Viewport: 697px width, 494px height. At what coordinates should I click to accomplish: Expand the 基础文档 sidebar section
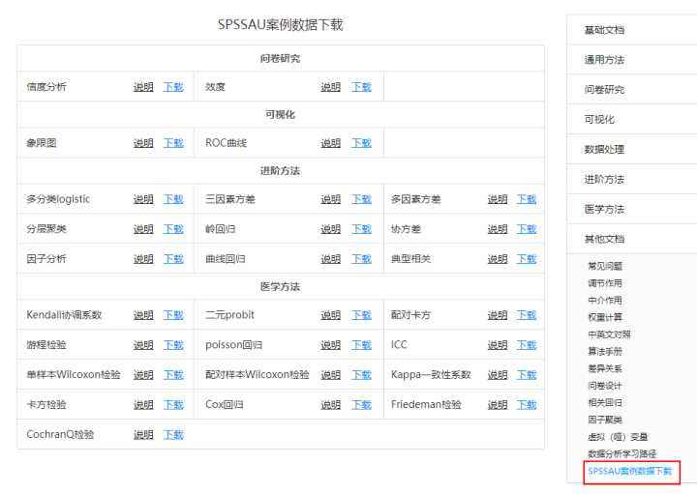click(605, 30)
